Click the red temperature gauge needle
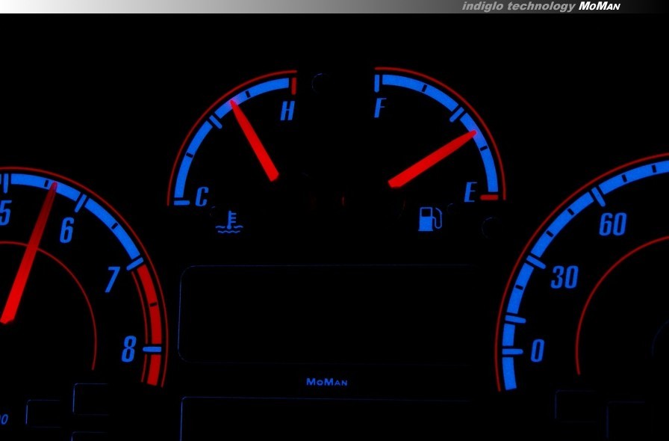 coord(255,141)
